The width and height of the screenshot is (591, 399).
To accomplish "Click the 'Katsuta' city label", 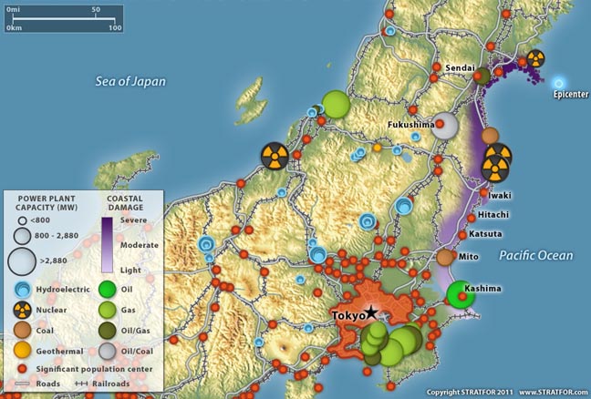I will click(485, 234).
